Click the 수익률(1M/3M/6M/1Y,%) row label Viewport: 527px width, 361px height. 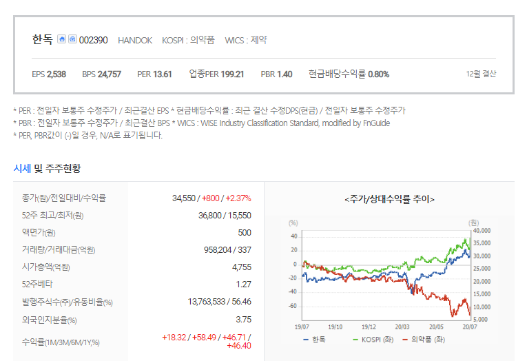tap(61, 342)
